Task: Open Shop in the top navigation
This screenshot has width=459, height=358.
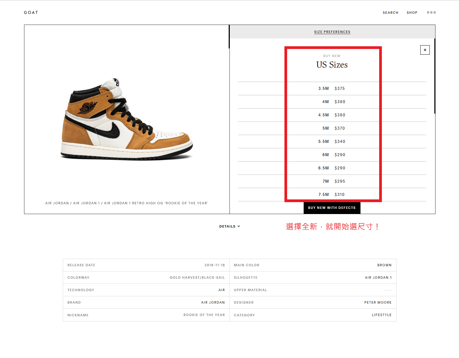Action: pos(412,13)
